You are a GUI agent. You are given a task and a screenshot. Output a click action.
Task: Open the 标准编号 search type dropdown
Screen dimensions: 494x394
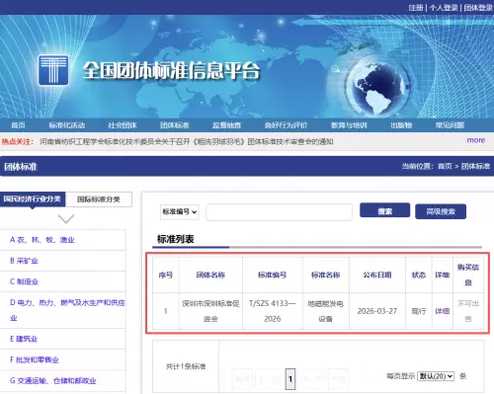tap(180, 211)
